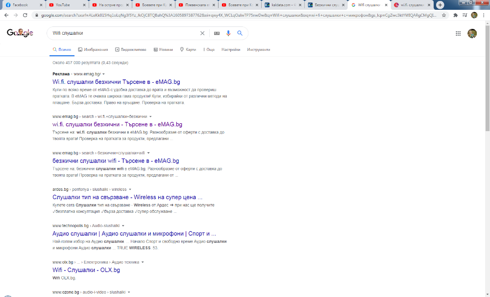Open Инструменти search tools
Screen dimensions: 490x297
click(x=258, y=49)
